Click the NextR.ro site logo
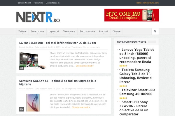 coord(38,17)
